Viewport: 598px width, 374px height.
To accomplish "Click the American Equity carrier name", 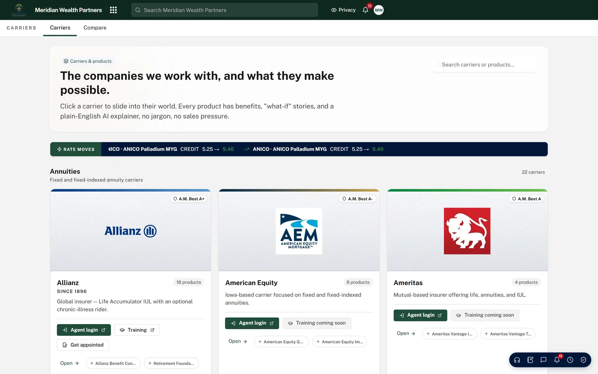I will click(x=251, y=283).
